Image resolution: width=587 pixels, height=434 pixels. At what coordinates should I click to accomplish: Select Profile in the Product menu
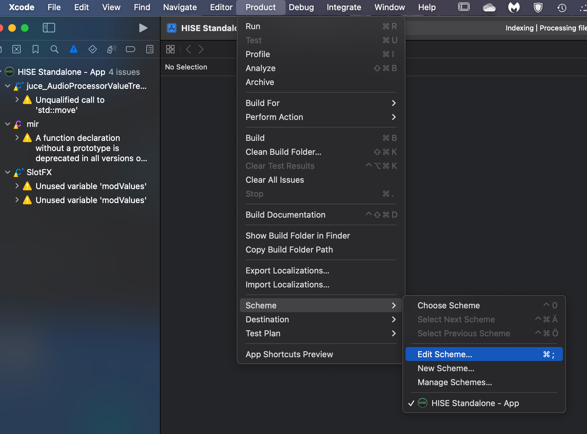pyautogui.click(x=321, y=54)
